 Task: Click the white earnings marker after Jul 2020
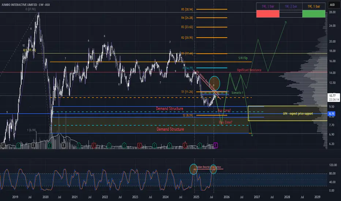pos(64,145)
